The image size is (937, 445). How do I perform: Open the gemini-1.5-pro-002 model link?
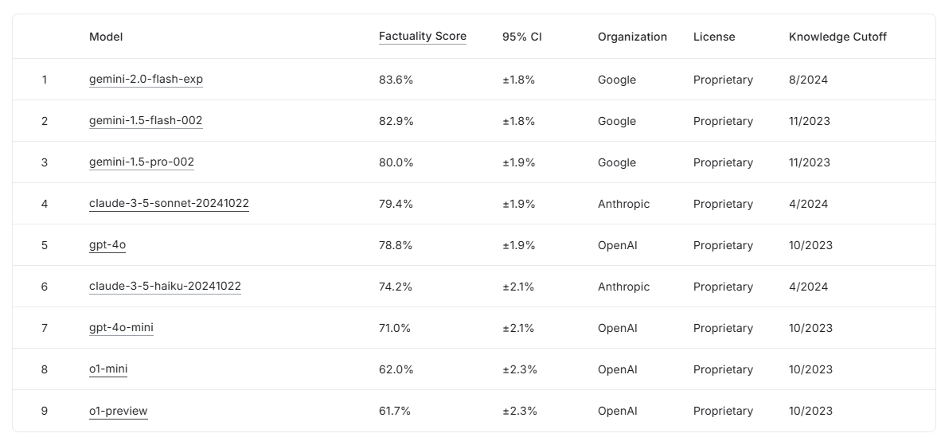pyautogui.click(x=142, y=162)
